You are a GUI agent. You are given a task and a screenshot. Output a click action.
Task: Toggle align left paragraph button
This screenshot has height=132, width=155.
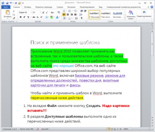(x=64, y=15)
